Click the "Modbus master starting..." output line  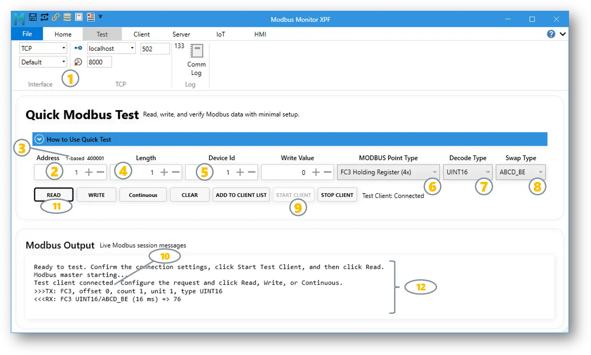pyautogui.click(x=81, y=275)
